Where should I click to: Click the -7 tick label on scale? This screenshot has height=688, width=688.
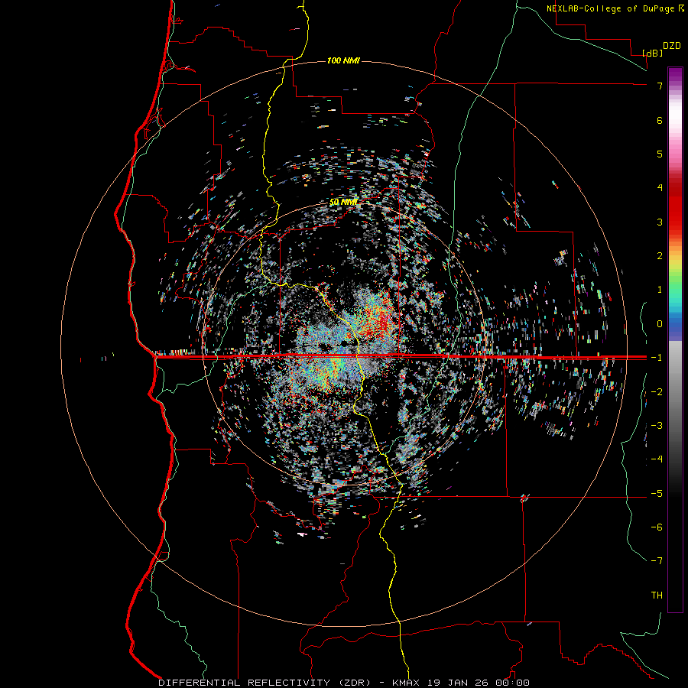pos(657,561)
